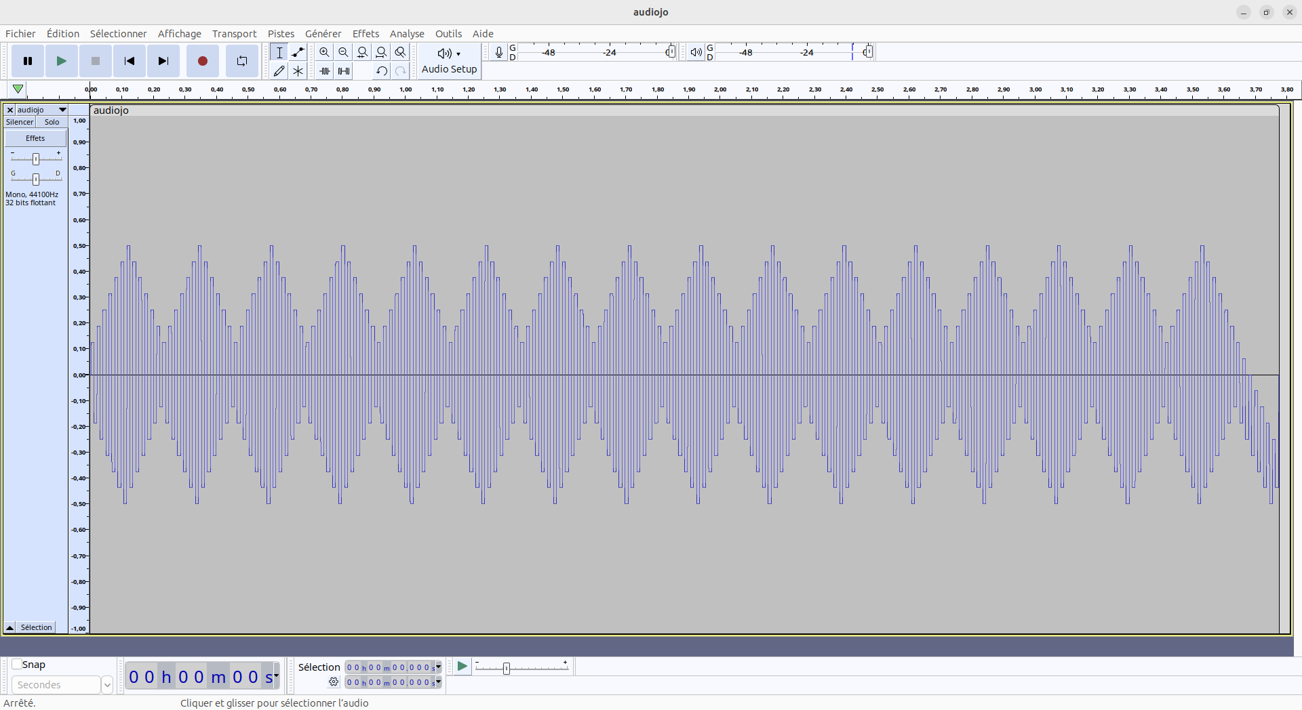Click the track's Effets button
Screen dimensions: 1302x710
point(35,138)
